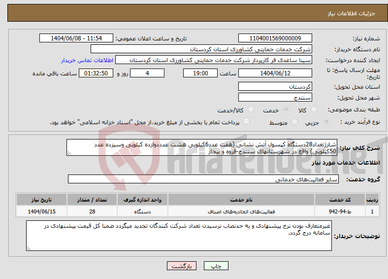This screenshot has height=279, width=388.
Task: Click the deadline date field 1404/06/12
Action: click(275, 73)
